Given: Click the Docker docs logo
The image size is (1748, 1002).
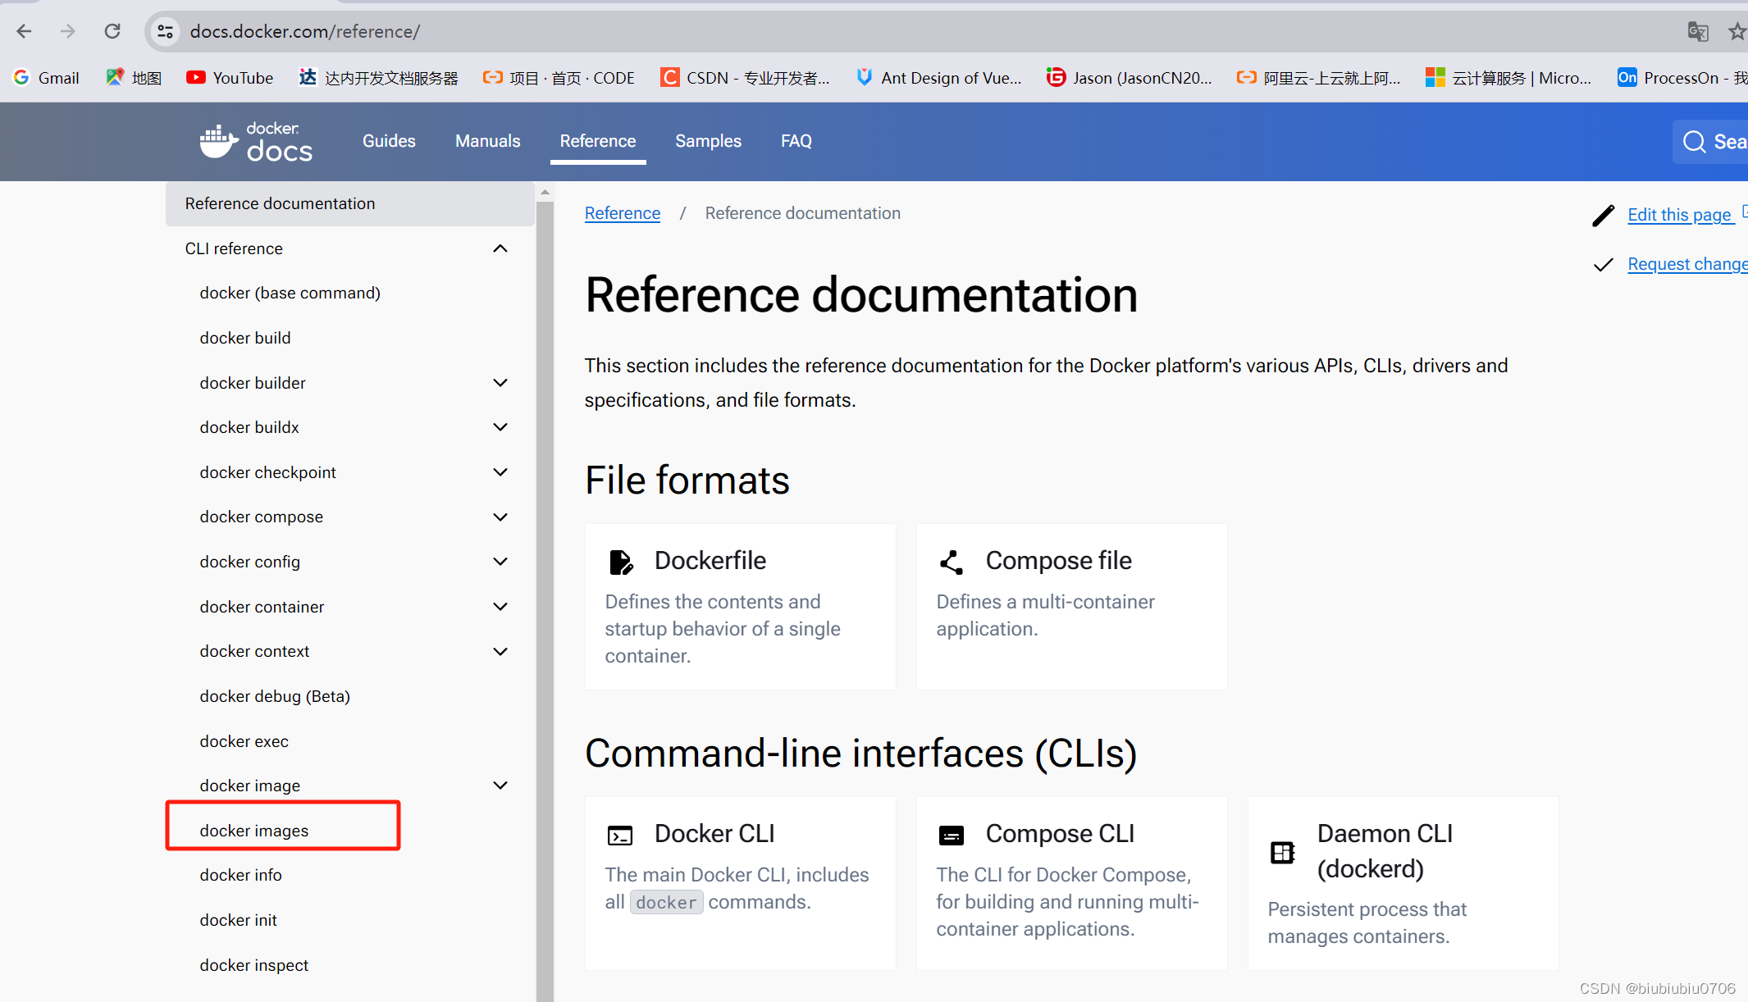Looking at the screenshot, I should (x=255, y=141).
